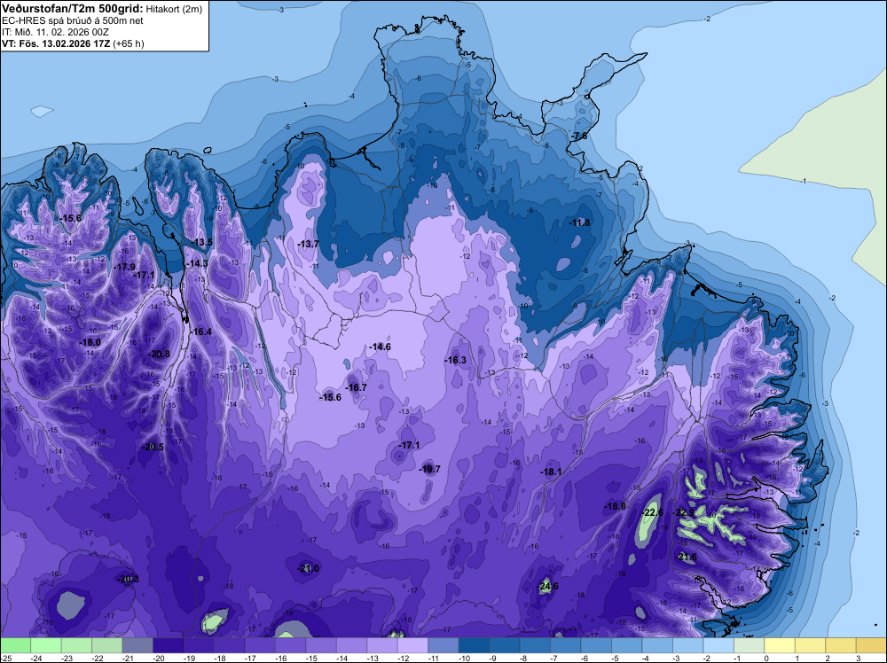Click the -24.6 temperature value
The image size is (887, 663).
pos(548,586)
